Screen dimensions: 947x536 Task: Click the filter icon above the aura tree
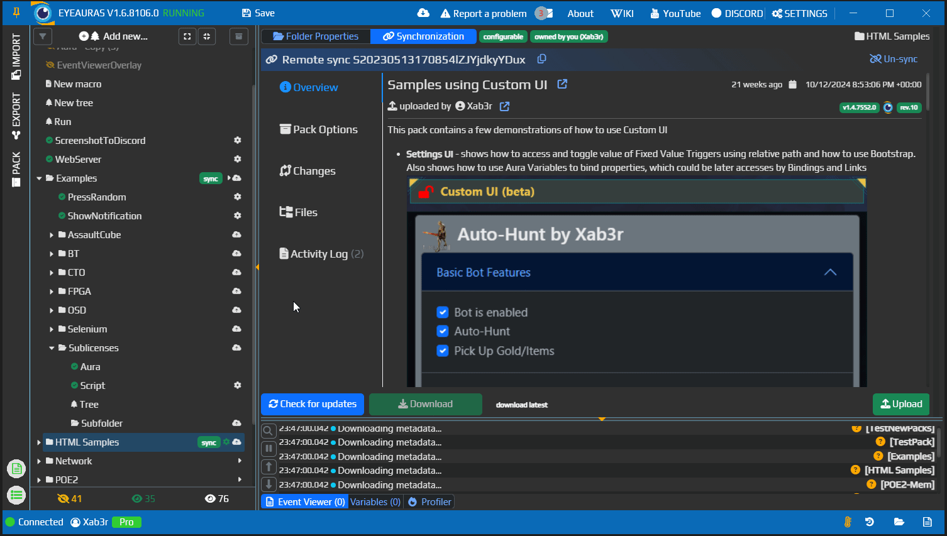pos(42,36)
